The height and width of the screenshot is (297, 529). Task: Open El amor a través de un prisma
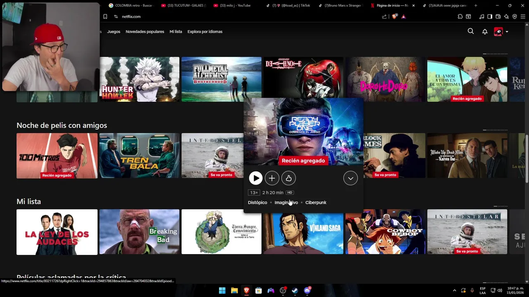click(x=467, y=79)
